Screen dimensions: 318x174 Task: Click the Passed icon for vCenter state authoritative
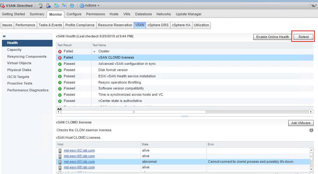(60, 101)
